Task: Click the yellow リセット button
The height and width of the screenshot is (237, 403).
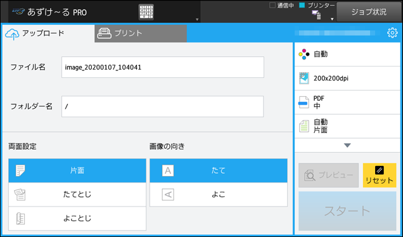Action: pyautogui.click(x=380, y=176)
